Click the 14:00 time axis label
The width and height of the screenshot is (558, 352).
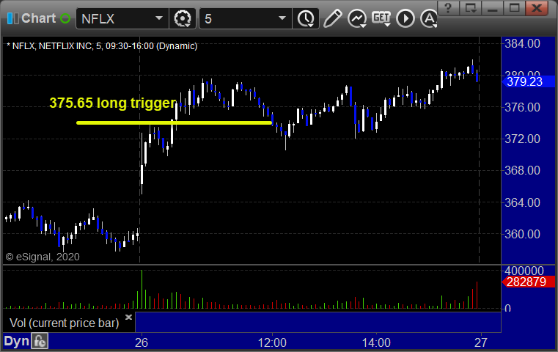(376, 342)
